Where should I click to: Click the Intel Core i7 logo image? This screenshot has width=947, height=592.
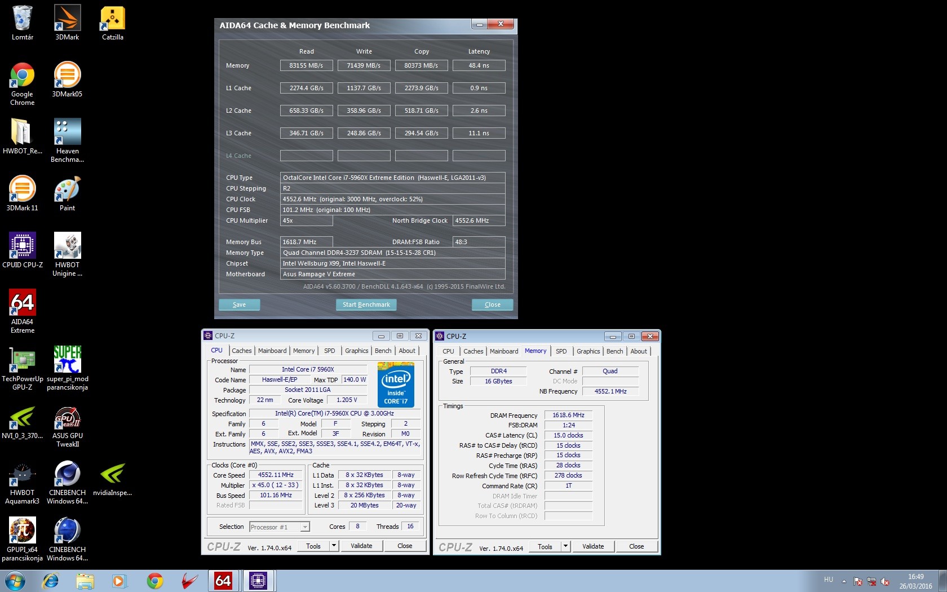click(396, 385)
